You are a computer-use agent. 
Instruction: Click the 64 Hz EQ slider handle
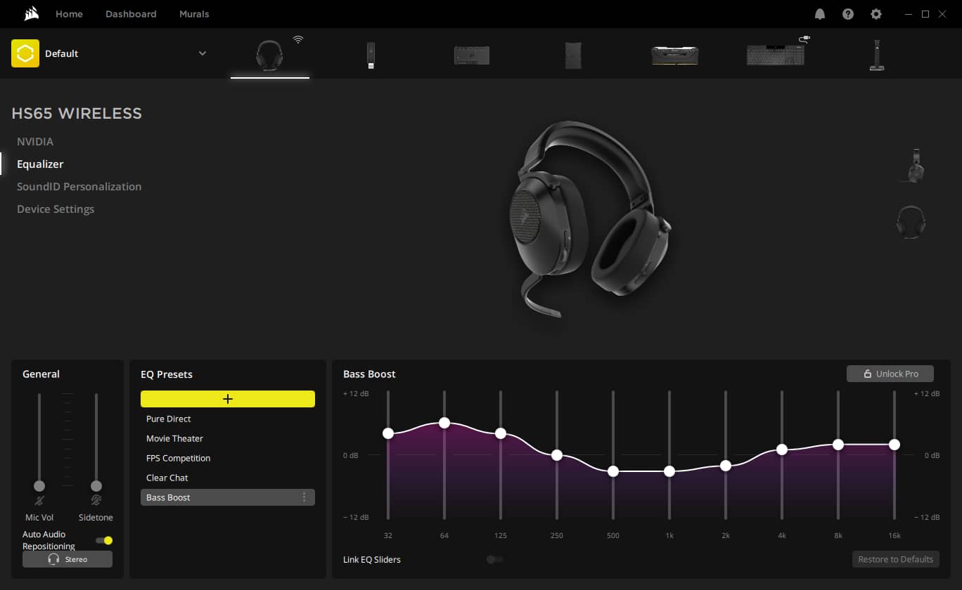click(x=444, y=423)
